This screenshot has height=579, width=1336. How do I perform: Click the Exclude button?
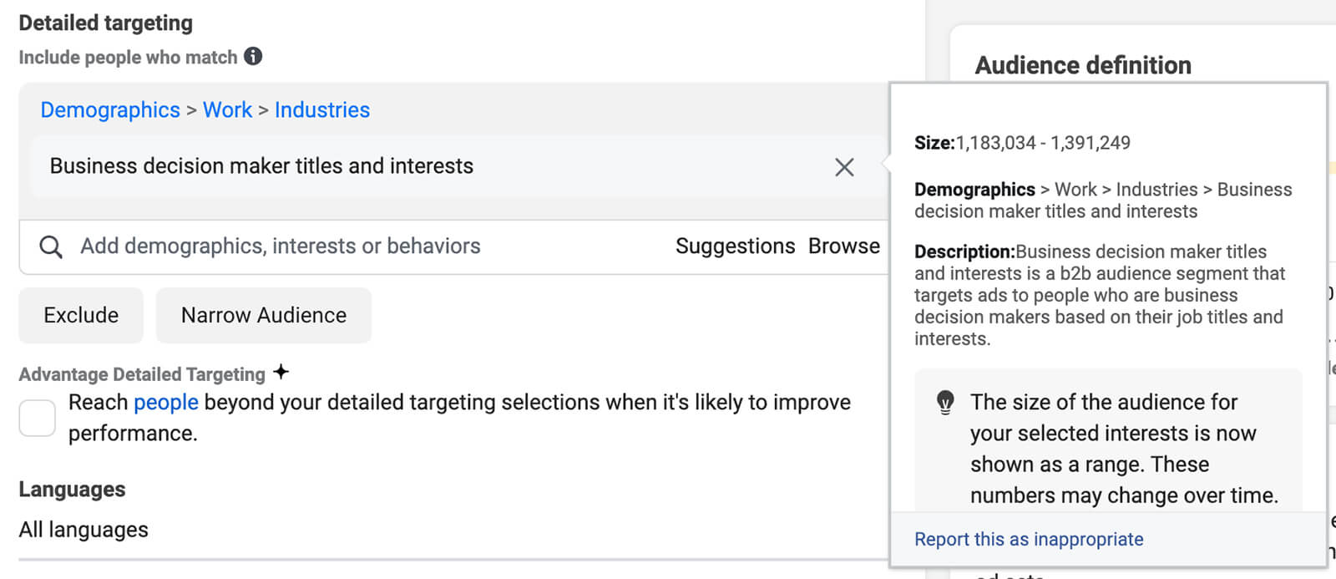81,315
